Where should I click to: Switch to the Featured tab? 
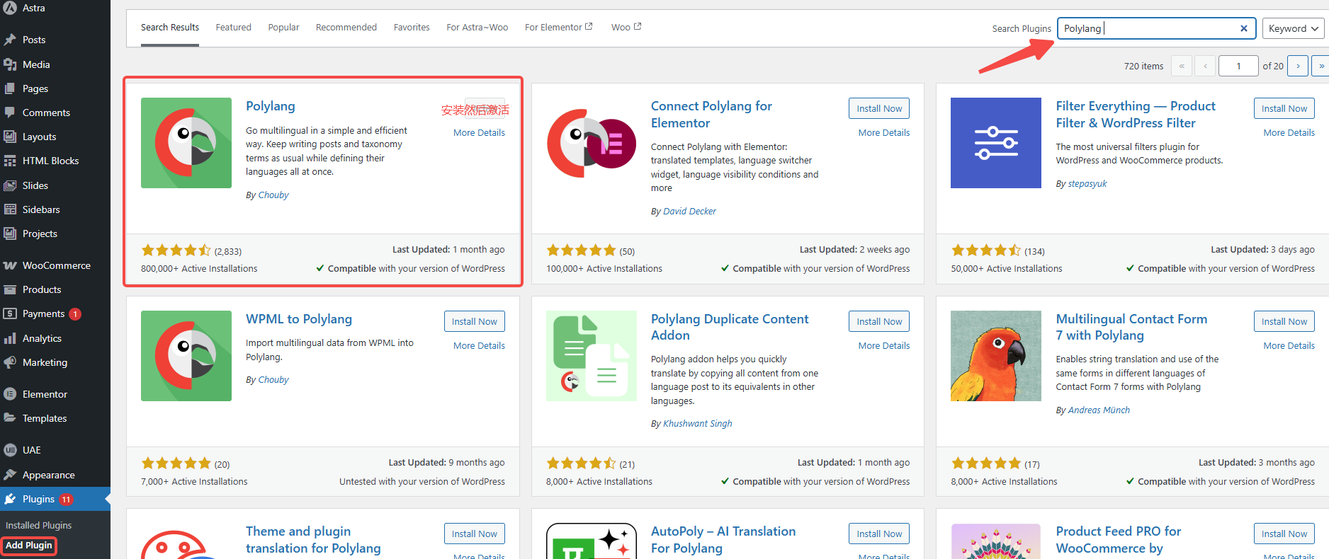pos(233,28)
